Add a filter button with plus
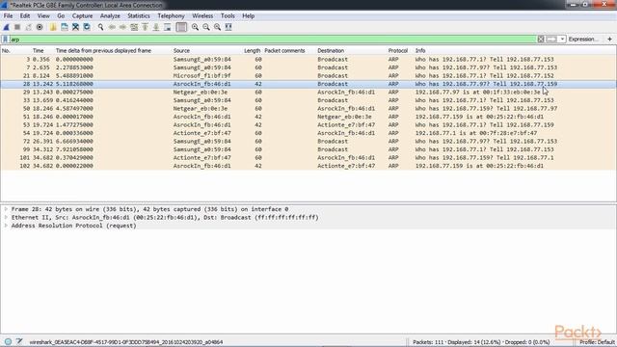Image resolution: width=617 pixels, height=347 pixels. coord(609,39)
